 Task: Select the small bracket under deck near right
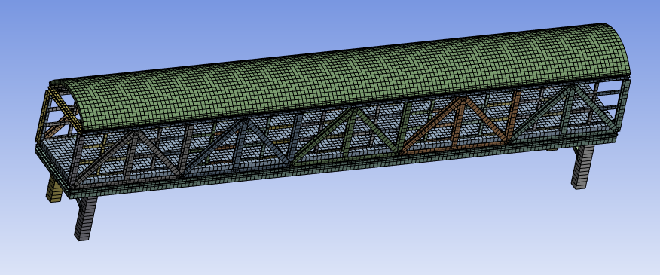click(x=552, y=149)
